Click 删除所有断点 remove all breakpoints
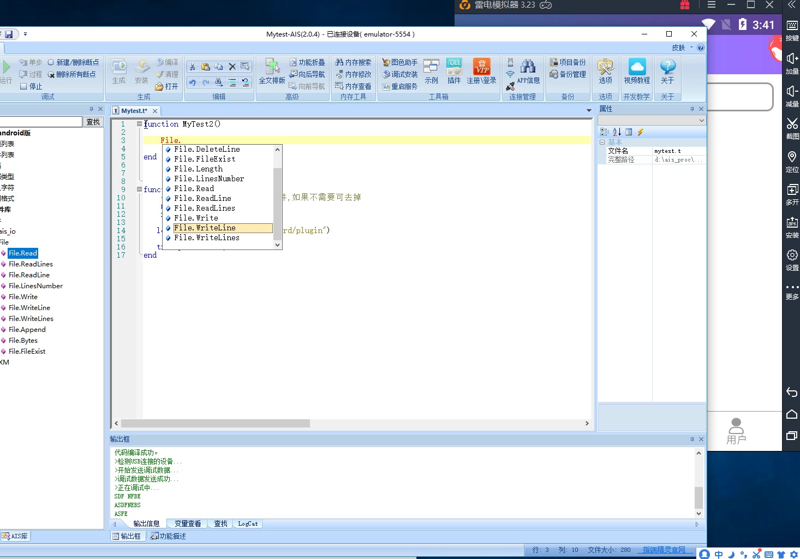The image size is (800, 559). pos(71,74)
